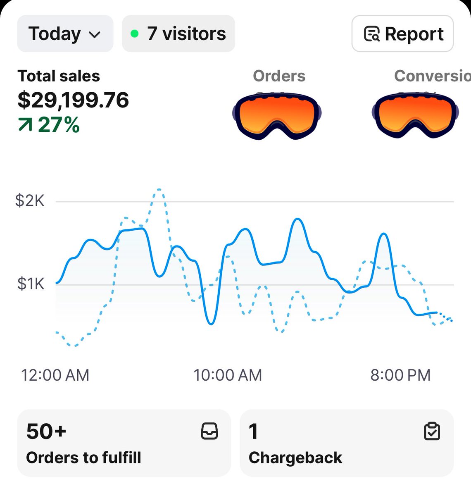Tap goggles emoji under Conversion
Image resolution: width=471 pixels, height=496 pixels.
(415, 115)
